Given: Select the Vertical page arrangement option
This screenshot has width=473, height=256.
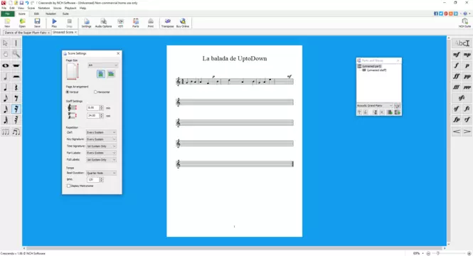Looking at the screenshot, I should tap(73, 92).
